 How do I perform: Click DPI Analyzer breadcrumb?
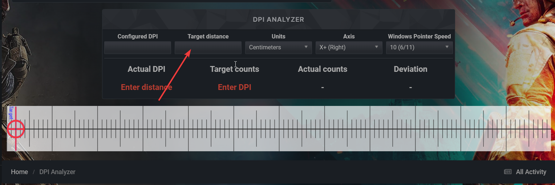tap(57, 172)
